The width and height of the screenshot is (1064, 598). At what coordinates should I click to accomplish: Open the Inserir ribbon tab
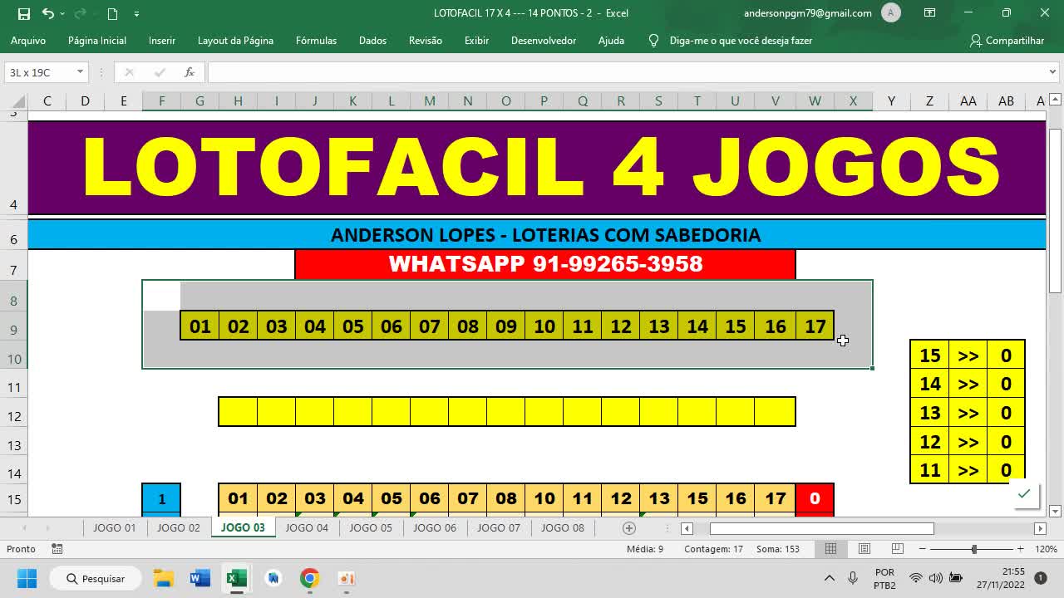pyautogui.click(x=162, y=40)
